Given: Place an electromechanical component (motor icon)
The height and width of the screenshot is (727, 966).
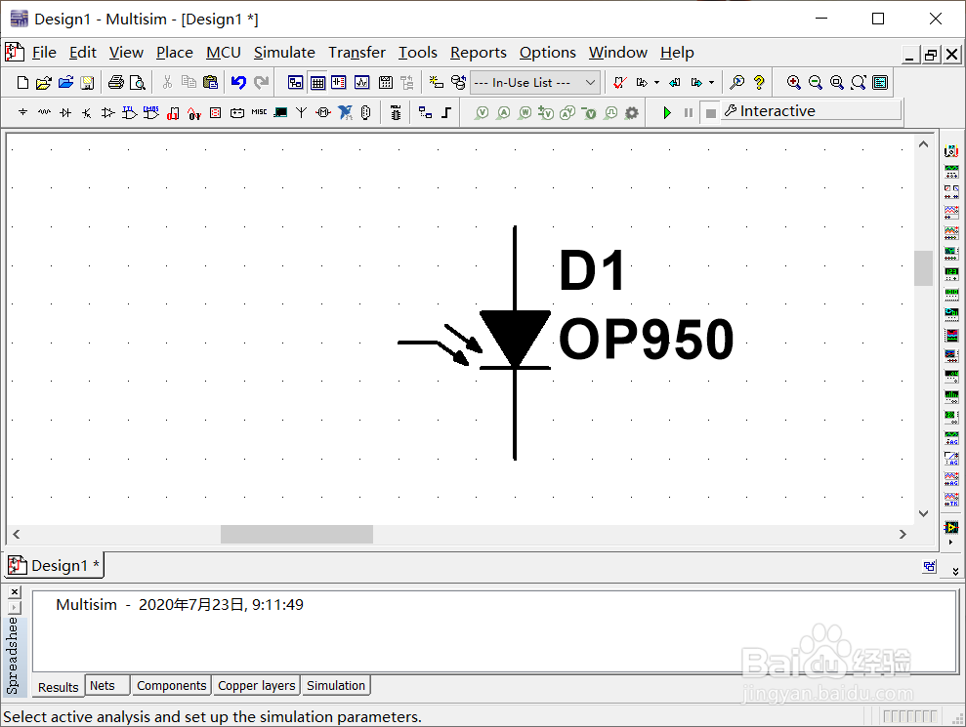Looking at the screenshot, I should [x=323, y=112].
